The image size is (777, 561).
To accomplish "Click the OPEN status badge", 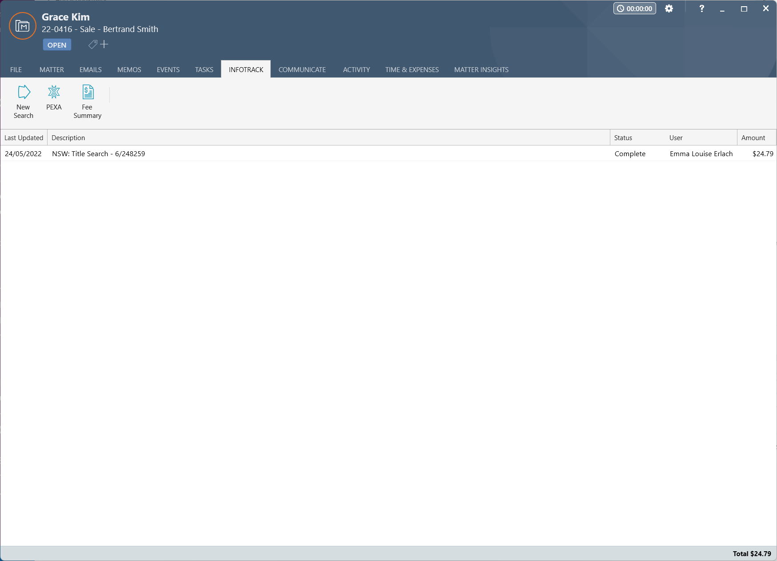I will pyautogui.click(x=56, y=44).
